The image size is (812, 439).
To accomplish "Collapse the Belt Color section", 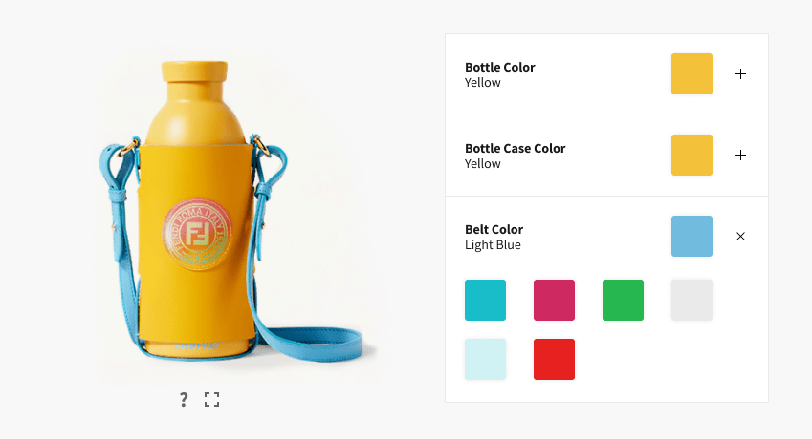I will point(740,236).
